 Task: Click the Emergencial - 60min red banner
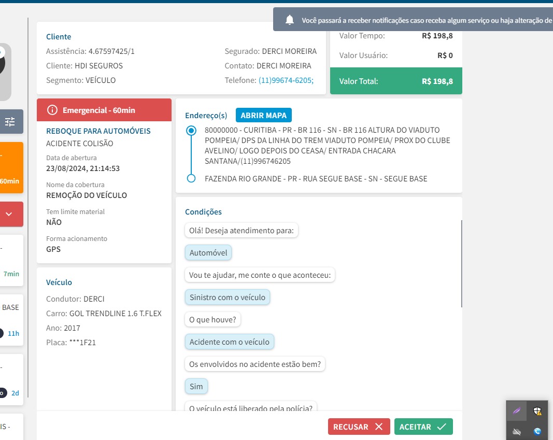tap(104, 110)
